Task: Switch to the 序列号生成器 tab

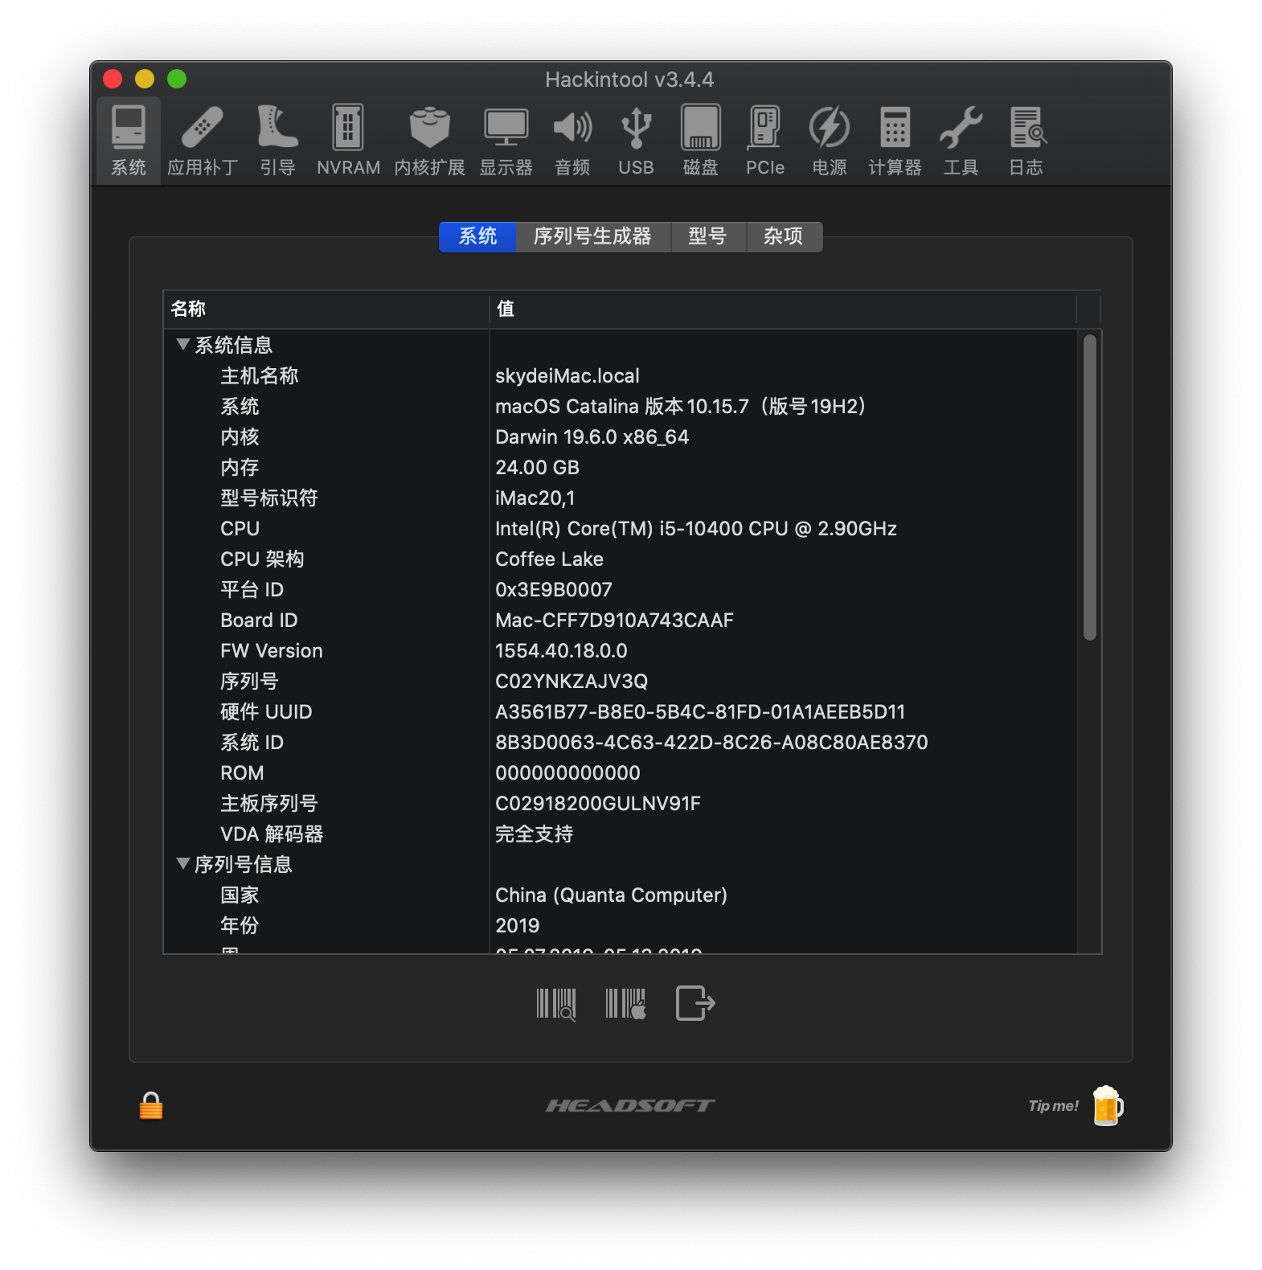Action: point(592,236)
